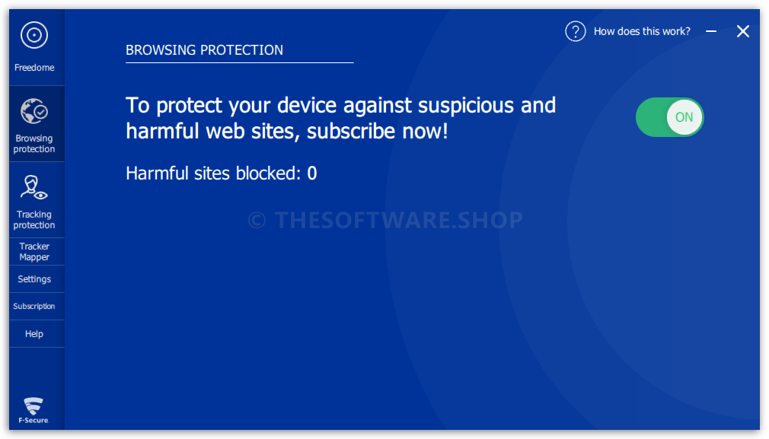Screen dimensions: 769x439
Task: Select the Freedome label in sidebar
Action: click(34, 68)
